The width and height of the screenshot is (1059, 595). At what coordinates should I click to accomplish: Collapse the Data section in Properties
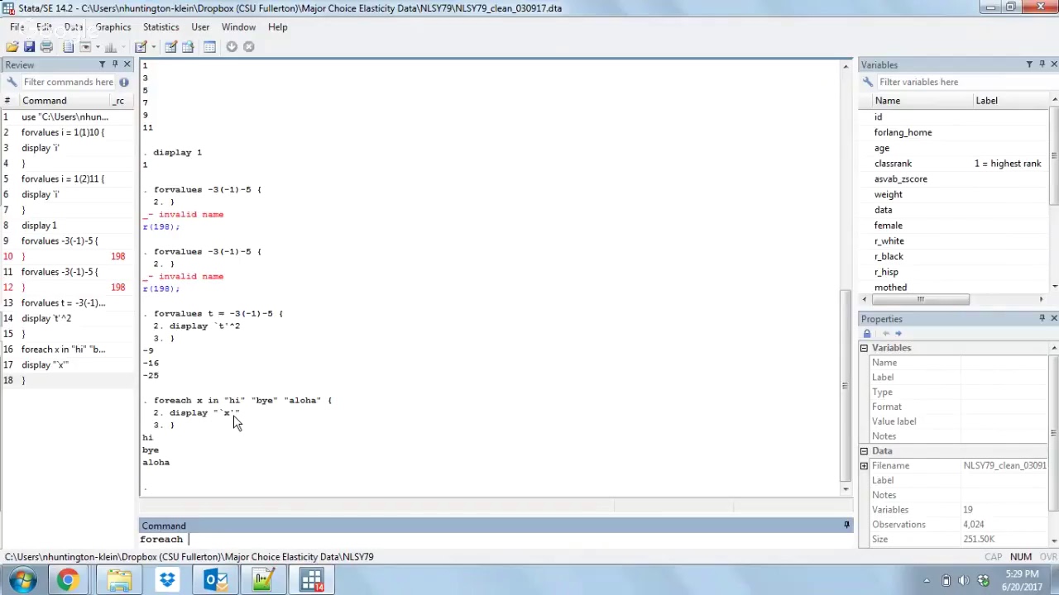[x=864, y=451]
